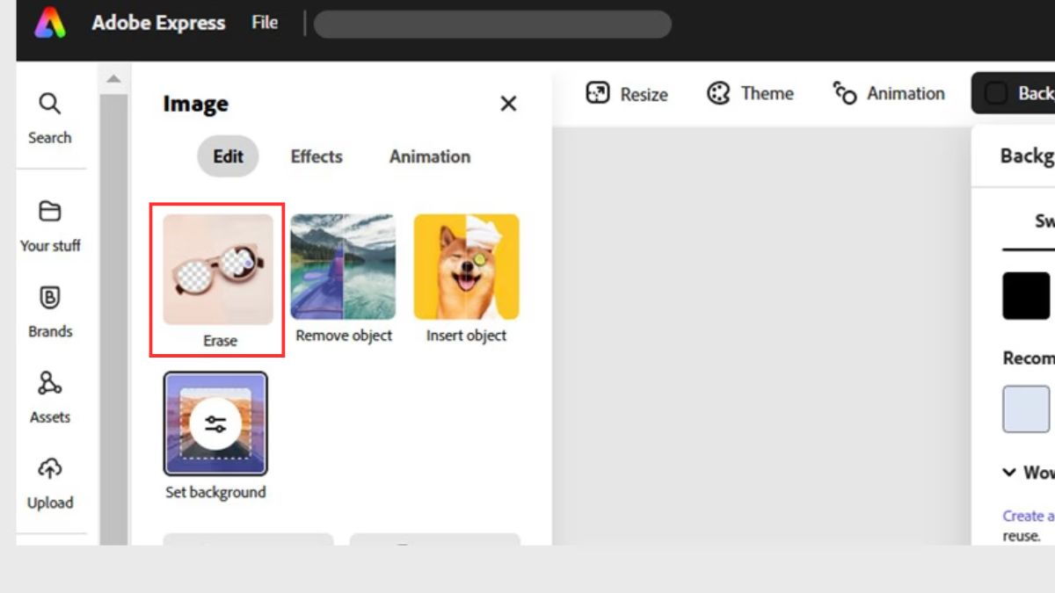Open the Brands sidebar icon
This screenshot has width=1055, height=593.
point(50,298)
